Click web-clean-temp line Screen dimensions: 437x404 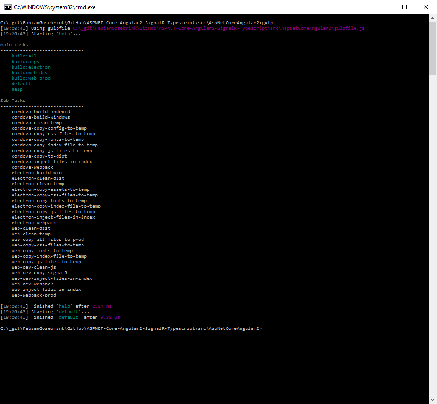click(x=31, y=234)
